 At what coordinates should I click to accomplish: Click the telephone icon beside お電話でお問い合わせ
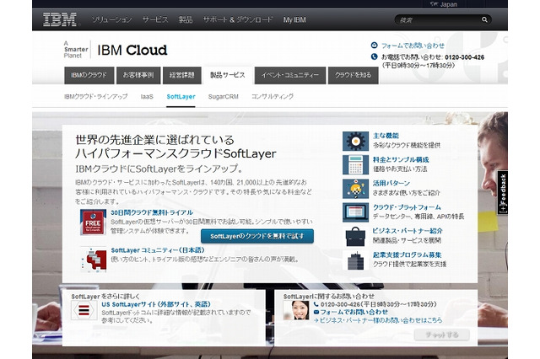point(374,56)
